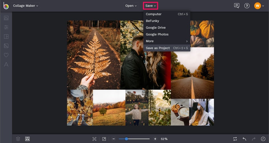This screenshot has height=143, width=269.
Task: Click the 52% zoom value
Action: click(x=164, y=139)
